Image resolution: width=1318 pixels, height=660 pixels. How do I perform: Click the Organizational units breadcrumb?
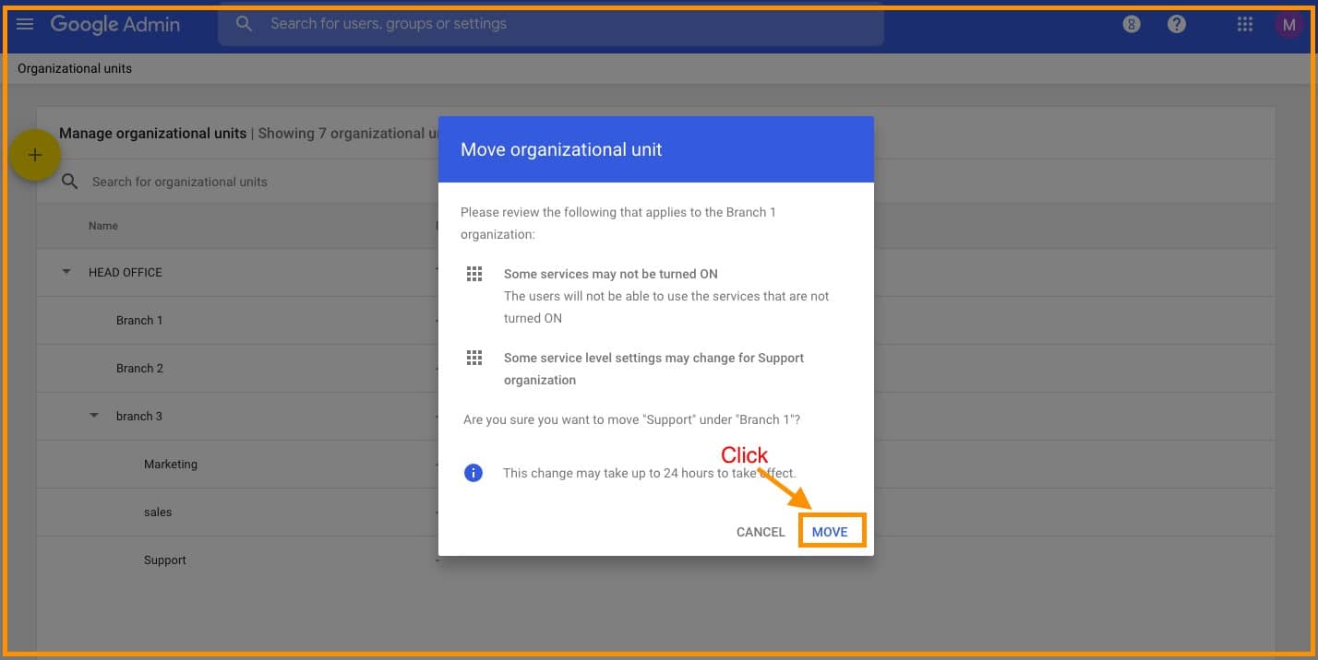click(75, 68)
